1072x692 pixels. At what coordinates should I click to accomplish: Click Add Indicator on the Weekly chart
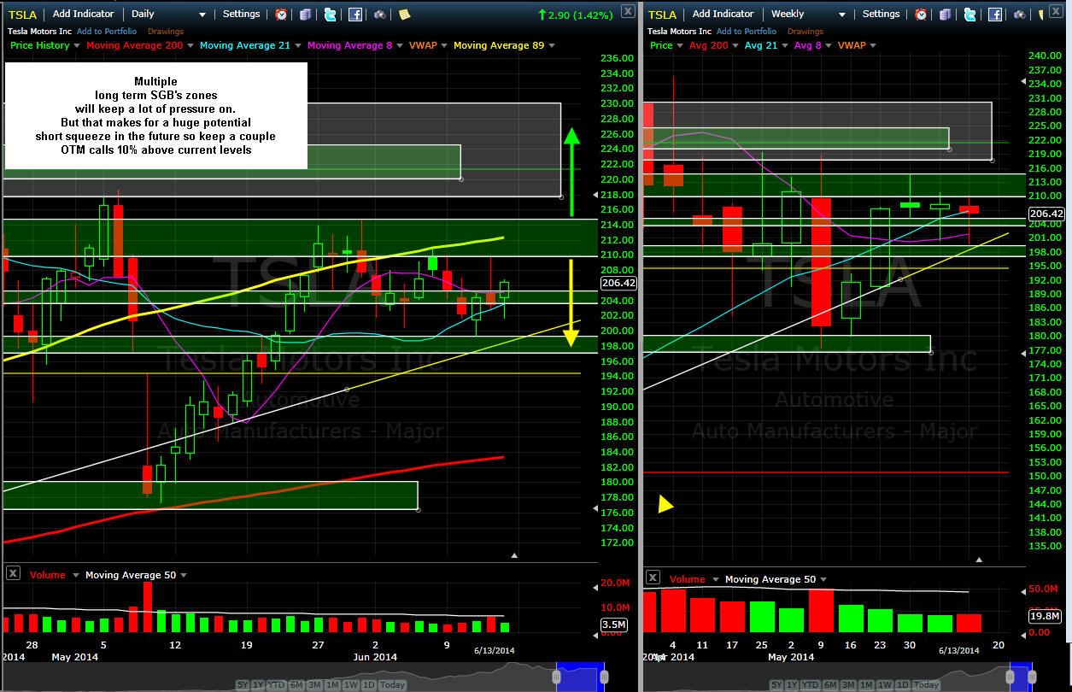coord(723,14)
